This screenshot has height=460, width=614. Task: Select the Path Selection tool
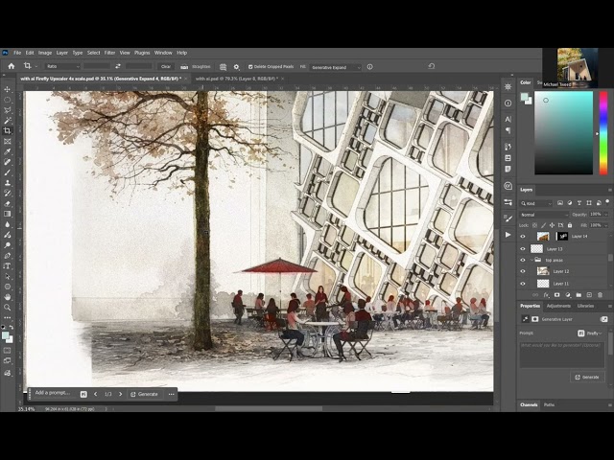pyautogui.click(x=7, y=277)
